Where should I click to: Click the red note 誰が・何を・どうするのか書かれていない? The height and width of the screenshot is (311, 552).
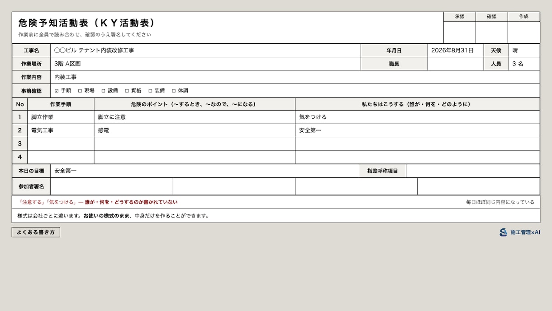131,202
